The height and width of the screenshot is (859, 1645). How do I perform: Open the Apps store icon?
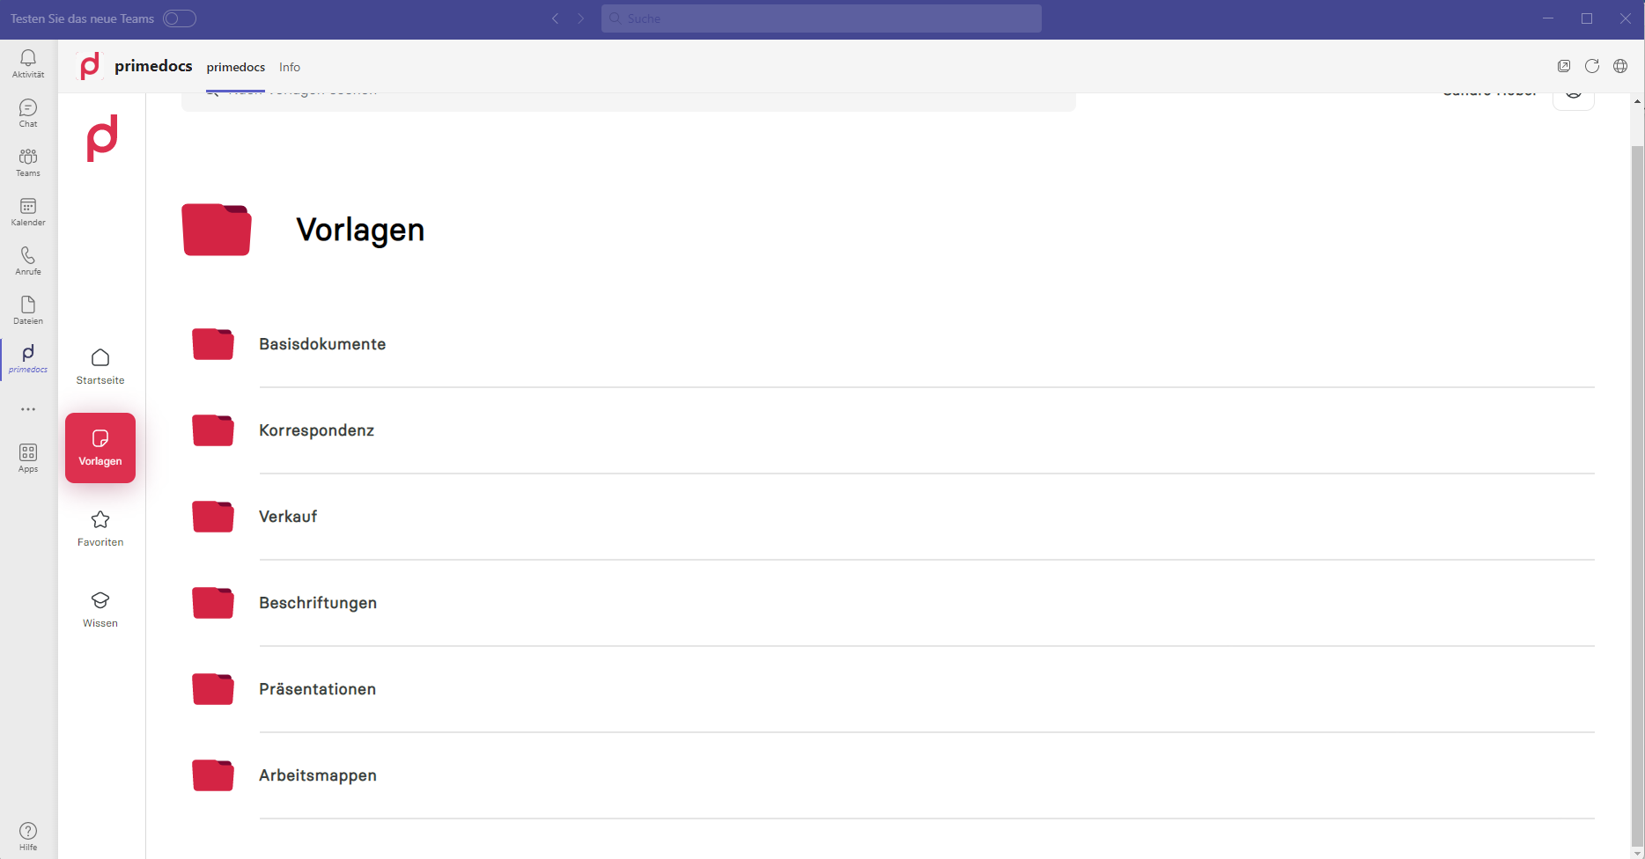point(28,457)
